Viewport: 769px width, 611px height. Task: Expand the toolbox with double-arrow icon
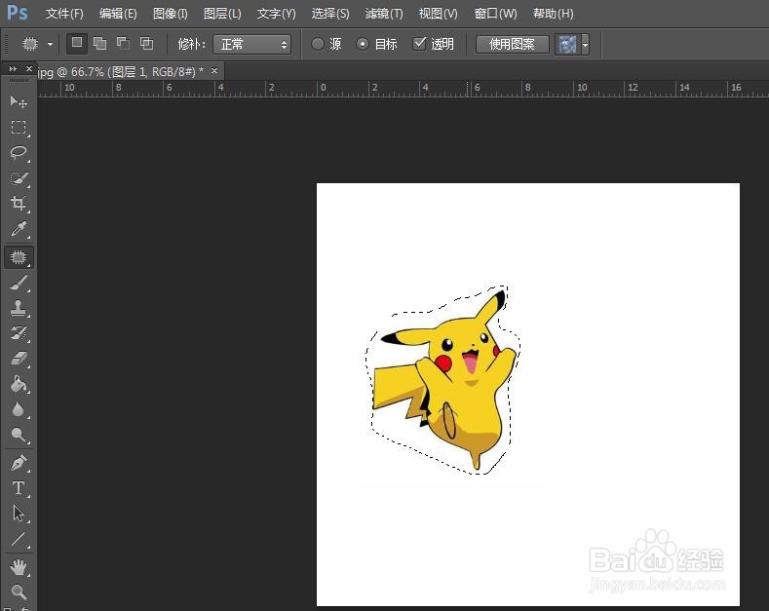pos(13,68)
